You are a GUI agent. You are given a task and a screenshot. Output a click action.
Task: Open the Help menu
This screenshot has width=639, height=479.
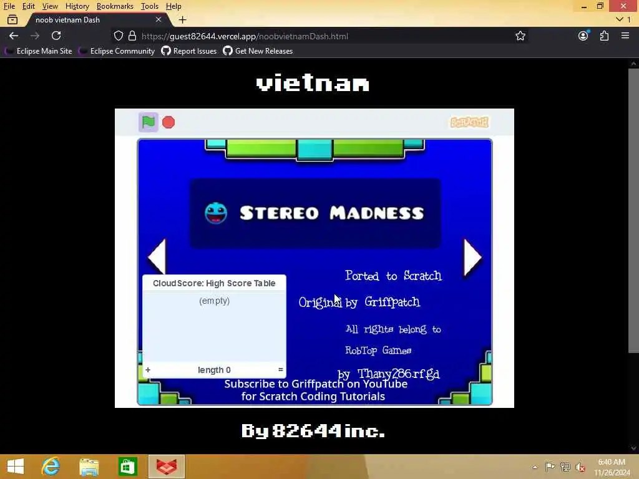pyautogui.click(x=173, y=6)
